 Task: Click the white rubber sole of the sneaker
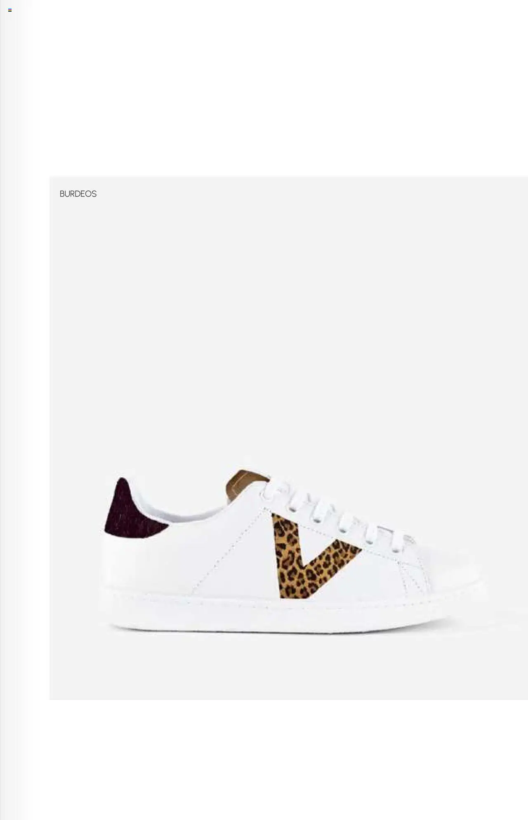pyautogui.click(x=289, y=611)
